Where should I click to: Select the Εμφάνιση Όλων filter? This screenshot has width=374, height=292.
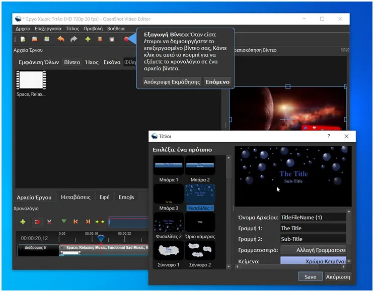pos(39,62)
